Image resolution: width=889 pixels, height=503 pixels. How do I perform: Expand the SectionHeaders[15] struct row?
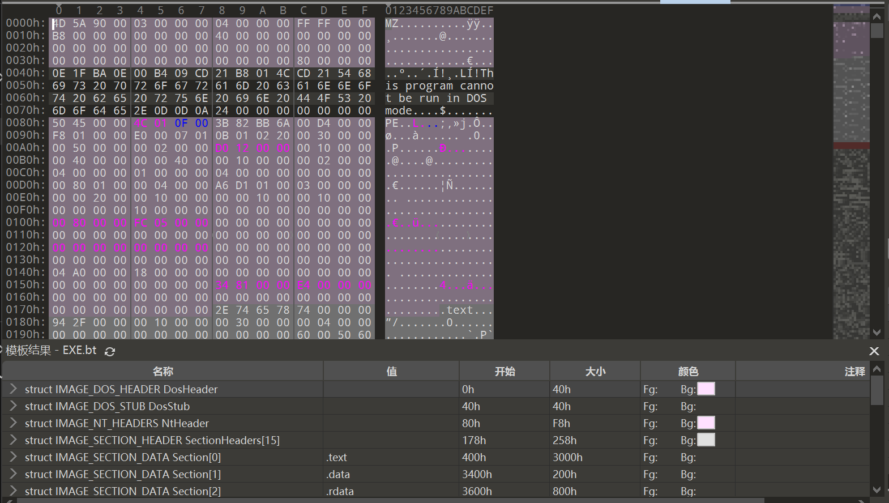click(x=13, y=440)
